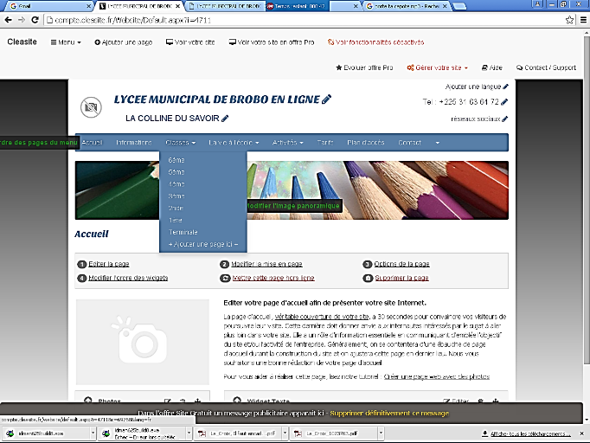Click Ajouter une page ici in Classes menu
The image size is (590, 443).
pyautogui.click(x=203, y=244)
